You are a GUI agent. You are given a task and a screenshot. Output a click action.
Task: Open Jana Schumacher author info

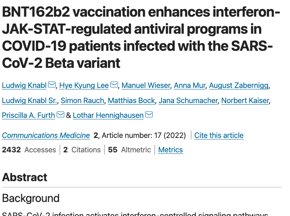tap(188, 100)
